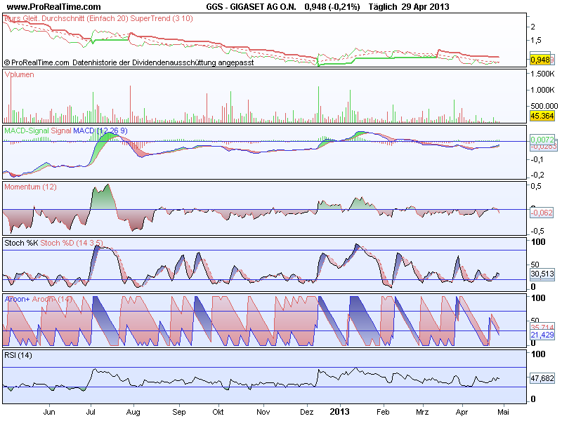Screen dimensions: 562x421
Task: Click the price change 0,948 (-0,21%)
Action: (332, 7)
